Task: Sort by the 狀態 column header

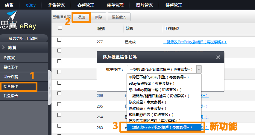Action: (129, 29)
